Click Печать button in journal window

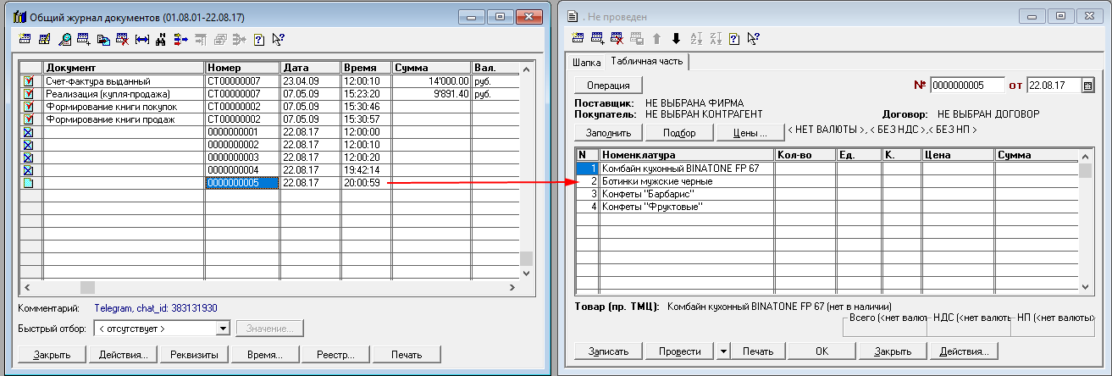tap(407, 354)
